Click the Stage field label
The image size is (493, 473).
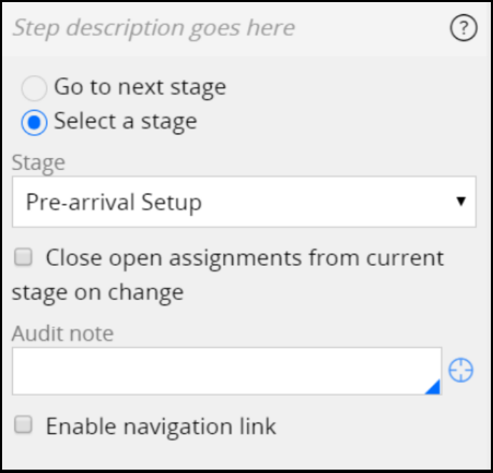[39, 162]
